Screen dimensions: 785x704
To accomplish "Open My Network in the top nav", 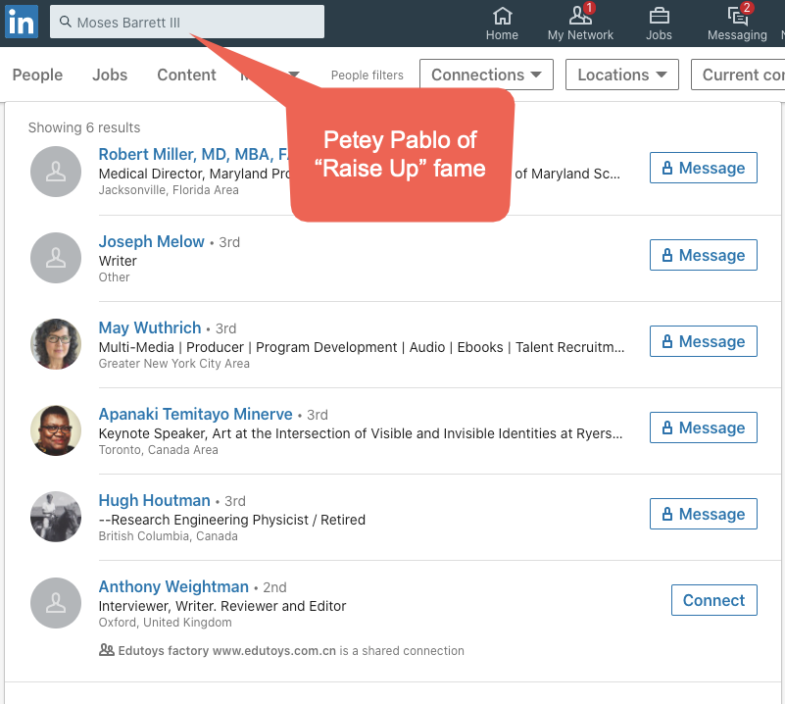I will click(580, 23).
